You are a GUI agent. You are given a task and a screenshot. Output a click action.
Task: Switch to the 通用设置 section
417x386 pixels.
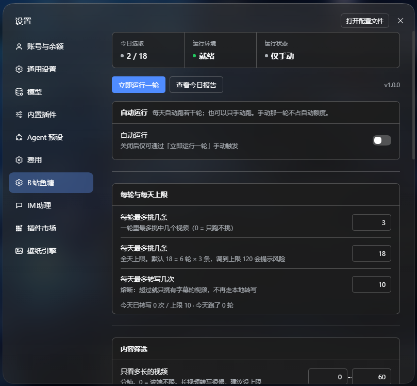(x=51, y=69)
